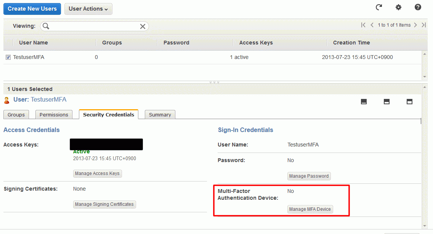This screenshot has width=433, height=234.
Task: Focus the Viewing search input field
Action: pos(95,26)
